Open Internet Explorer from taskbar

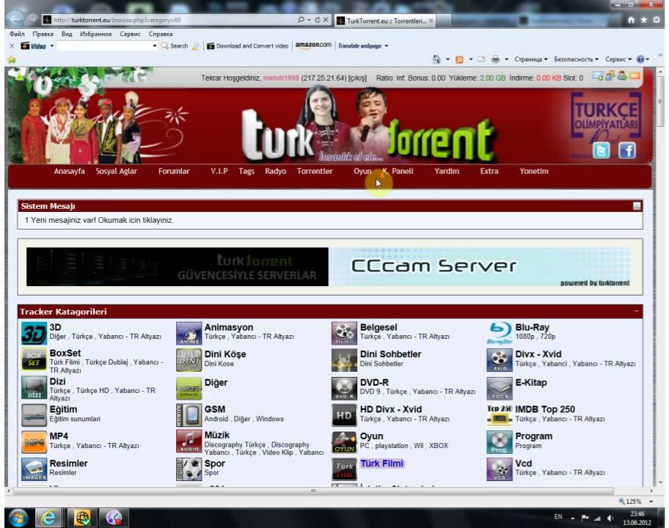(48, 518)
